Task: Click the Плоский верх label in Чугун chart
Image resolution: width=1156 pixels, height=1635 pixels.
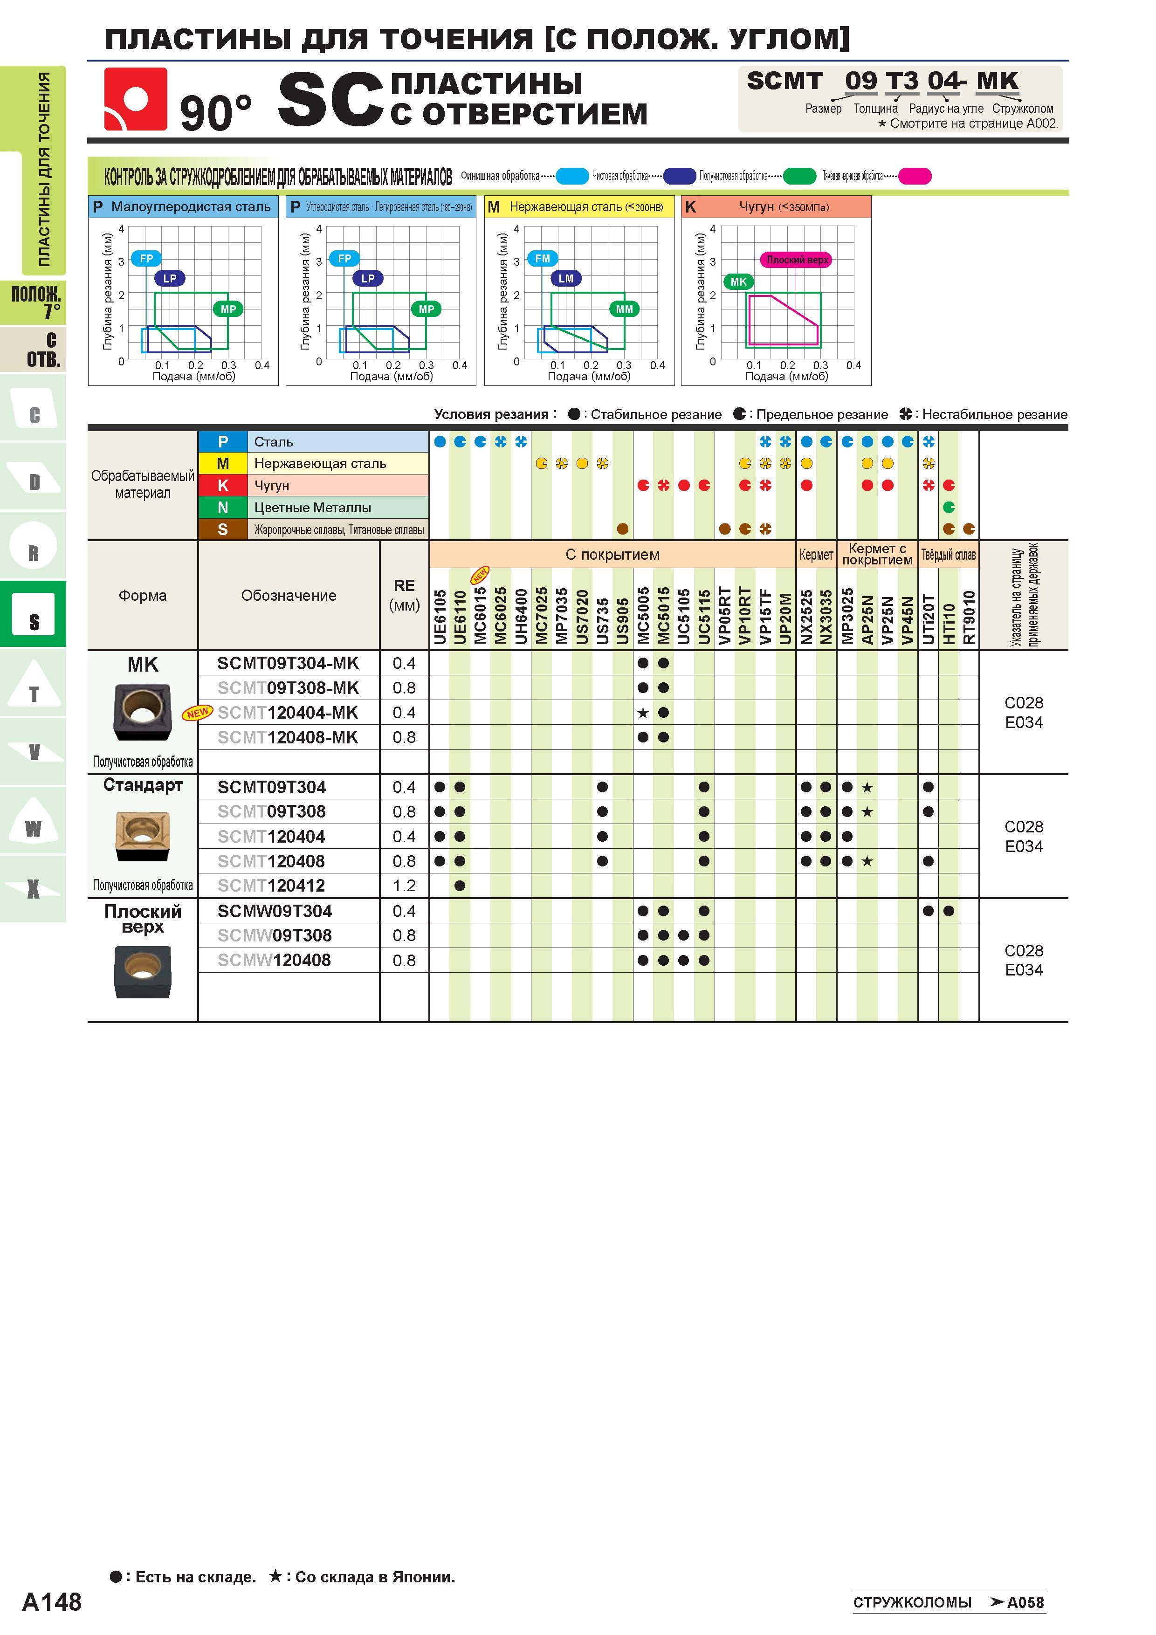Action: click(796, 260)
